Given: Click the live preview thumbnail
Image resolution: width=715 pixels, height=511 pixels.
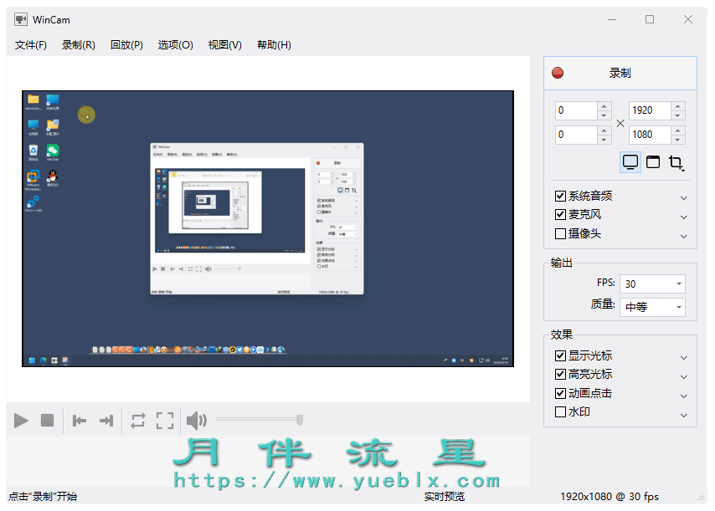Looking at the screenshot, I should pos(268,228).
